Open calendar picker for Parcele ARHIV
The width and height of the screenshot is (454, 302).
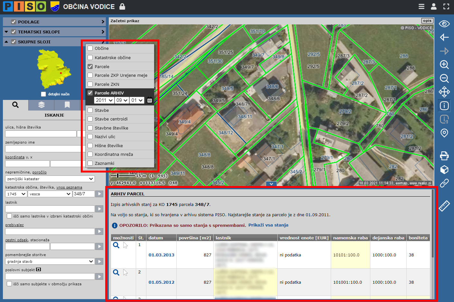click(150, 100)
